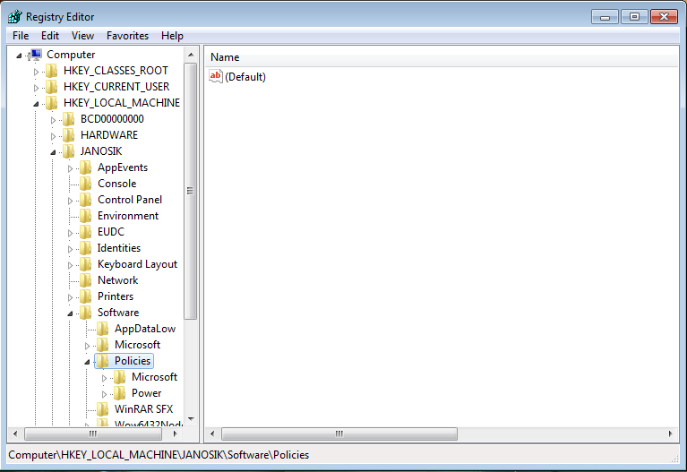The image size is (687, 472).
Task: Click the Printers folder icon
Action: [x=86, y=296]
